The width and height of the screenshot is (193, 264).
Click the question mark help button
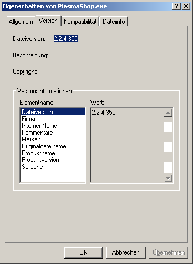pos(177,6)
